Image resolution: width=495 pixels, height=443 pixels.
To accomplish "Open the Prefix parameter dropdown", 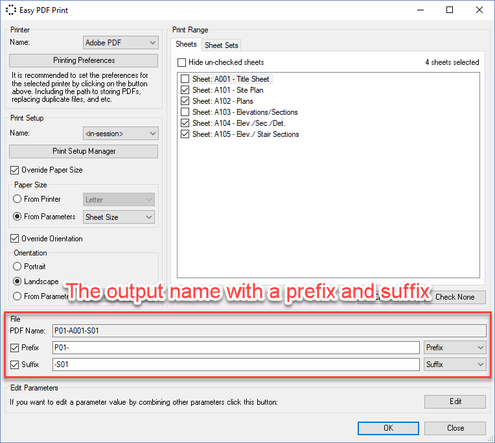I will point(455,348).
